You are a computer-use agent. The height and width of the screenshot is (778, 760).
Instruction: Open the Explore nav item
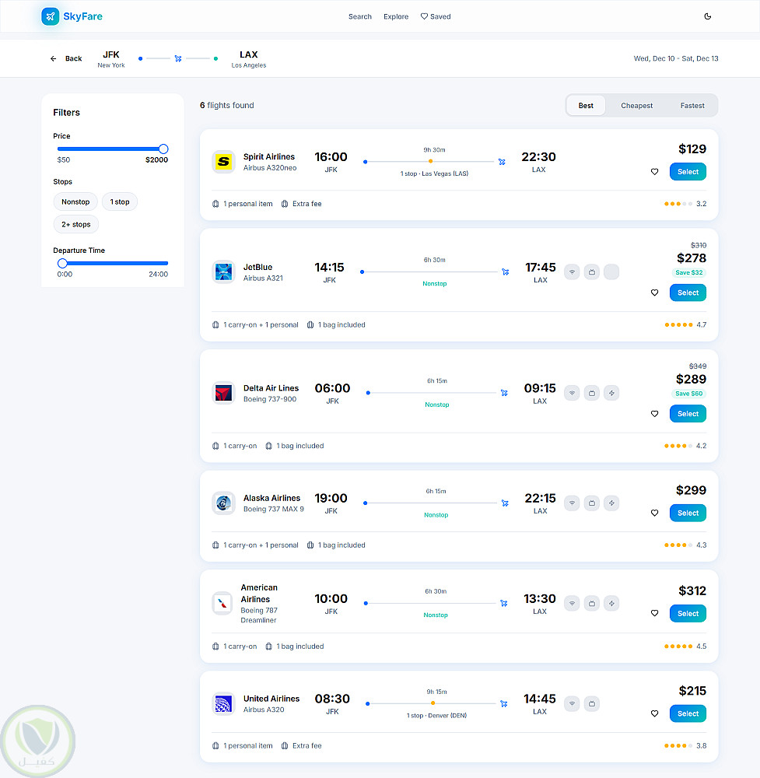pyautogui.click(x=396, y=16)
